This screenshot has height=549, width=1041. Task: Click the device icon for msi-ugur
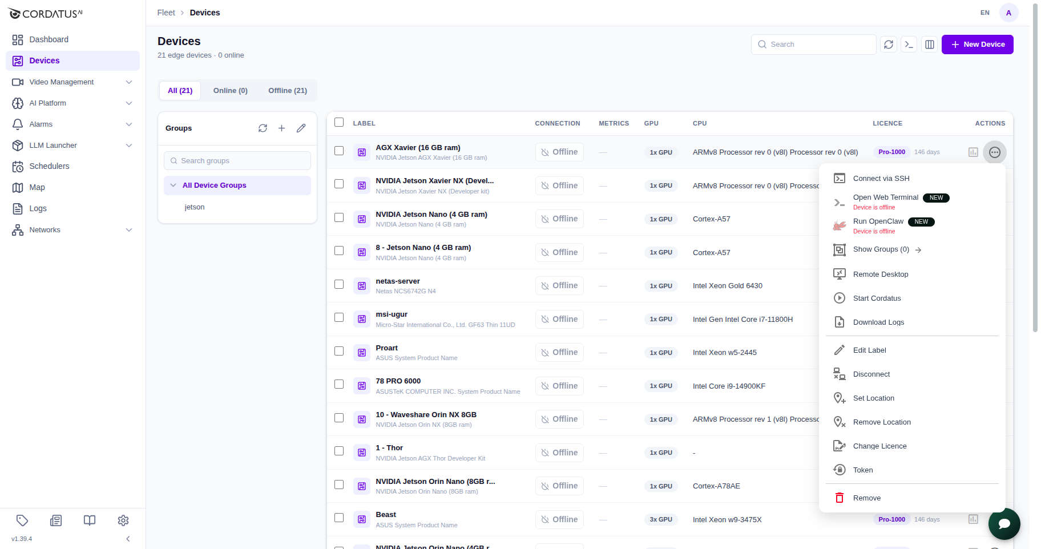pos(362,319)
